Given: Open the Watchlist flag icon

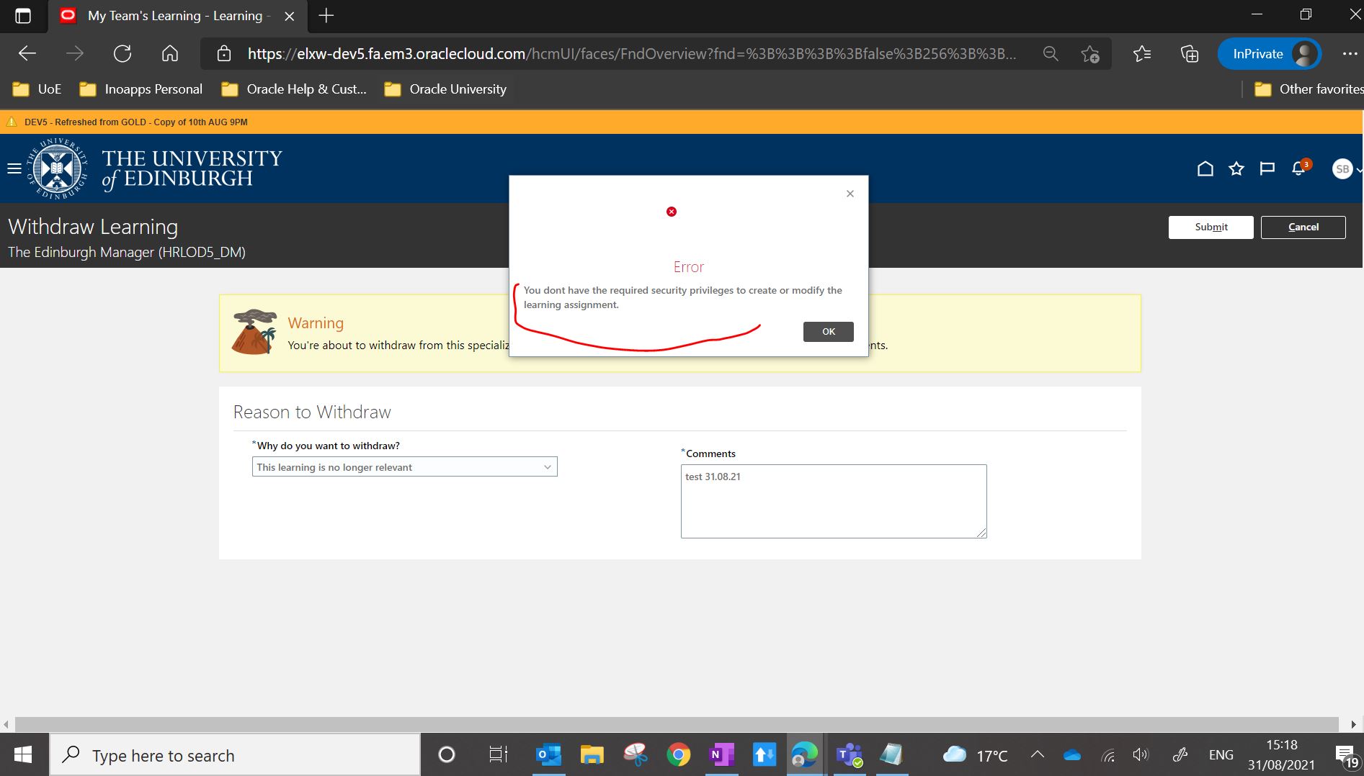Looking at the screenshot, I should pyautogui.click(x=1267, y=168).
